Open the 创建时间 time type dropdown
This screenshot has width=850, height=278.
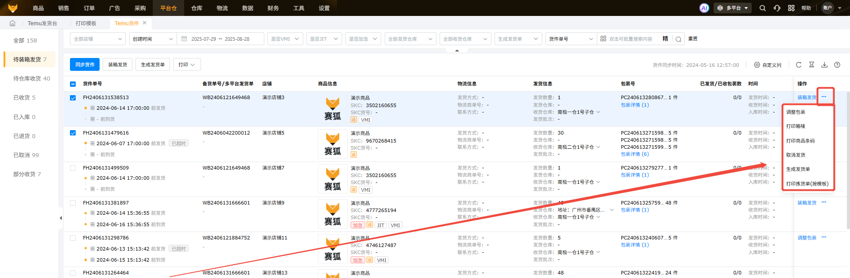(x=153, y=39)
